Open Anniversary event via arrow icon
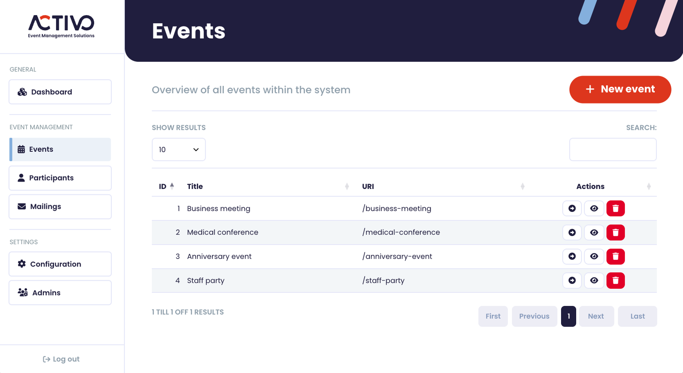Image resolution: width=683 pixels, height=373 pixels. click(x=572, y=256)
